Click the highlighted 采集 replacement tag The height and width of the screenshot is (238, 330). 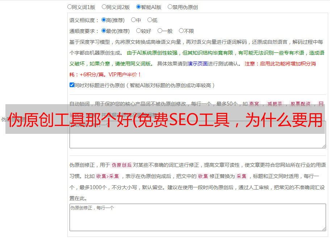point(241,176)
